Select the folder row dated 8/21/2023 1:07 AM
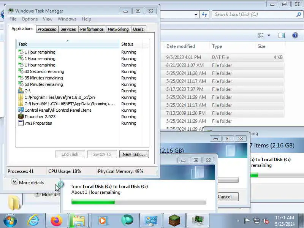The height and width of the screenshot is (228, 304). click(x=222, y=65)
